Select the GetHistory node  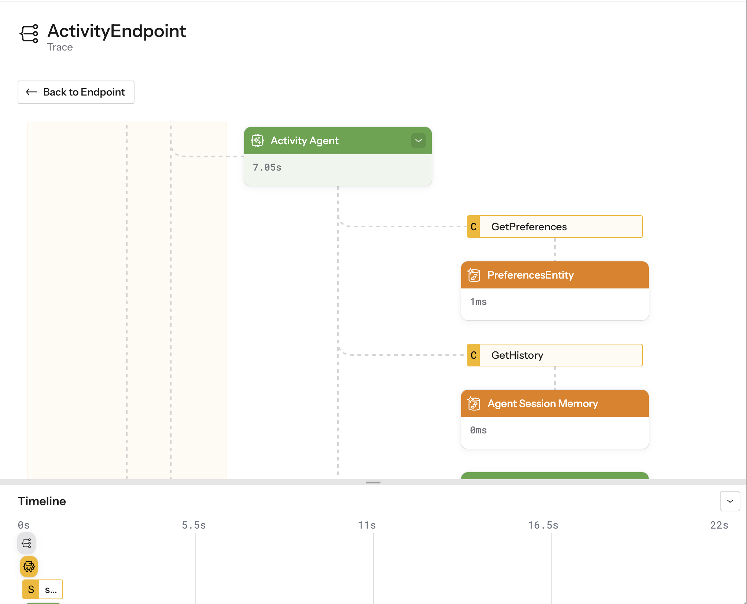point(560,355)
